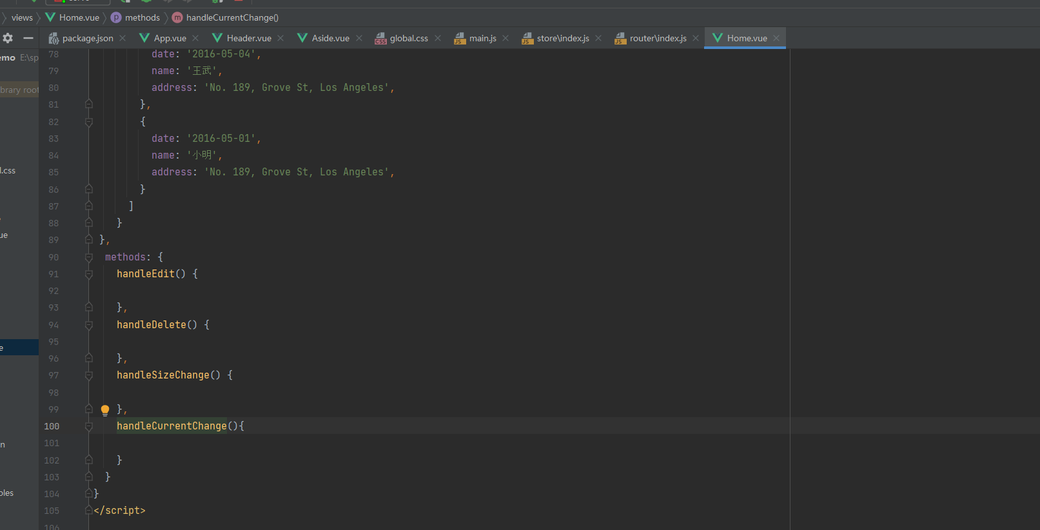Switch to App.vue tab
Screen dimensions: 1040x530
pyautogui.click(x=170, y=38)
